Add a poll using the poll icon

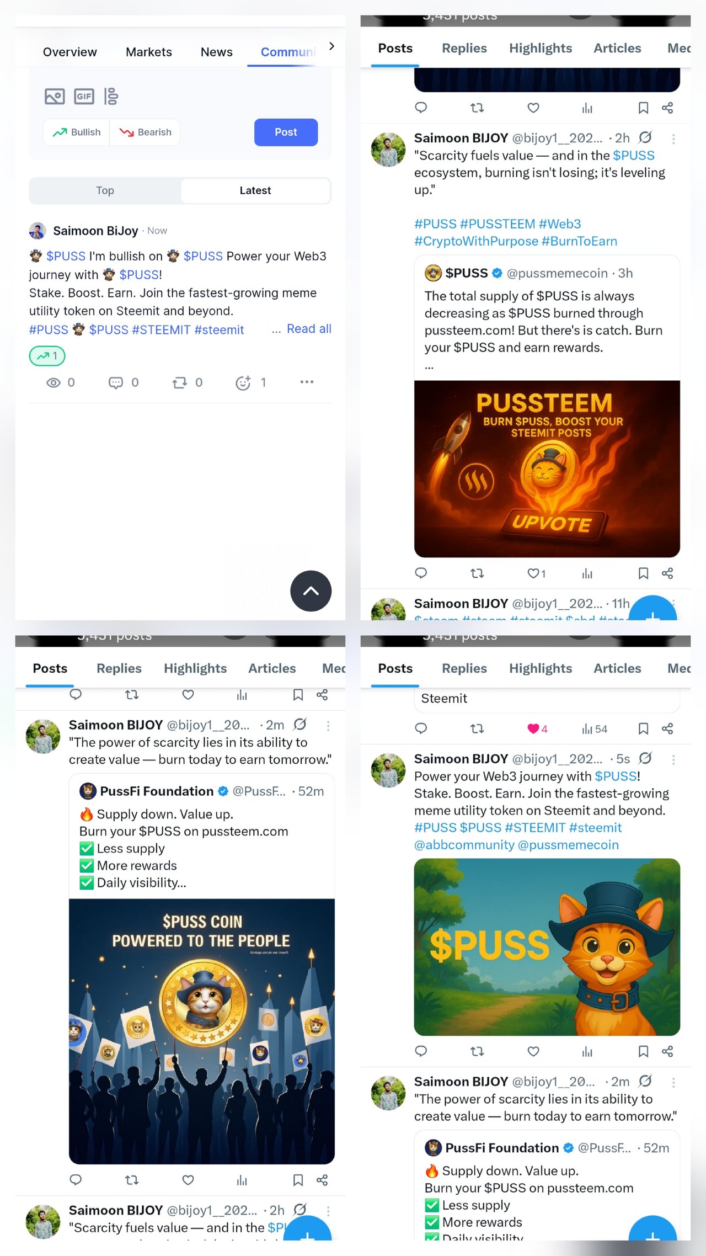pyautogui.click(x=111, y=97)
